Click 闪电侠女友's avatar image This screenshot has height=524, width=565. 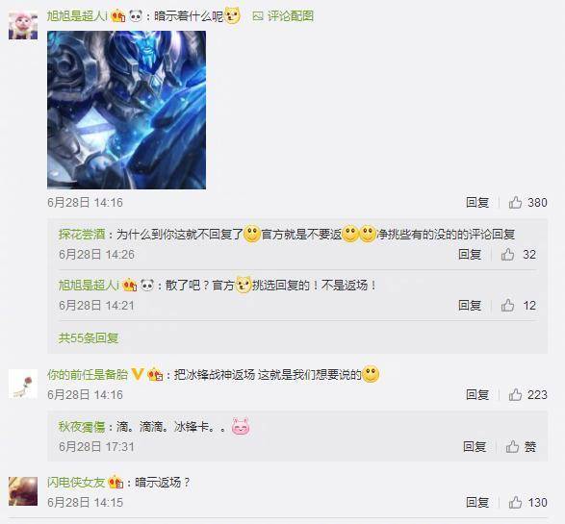coord(23,491)
